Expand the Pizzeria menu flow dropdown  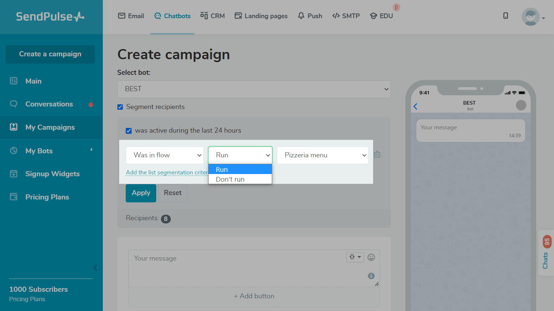[x=323, y=155]
